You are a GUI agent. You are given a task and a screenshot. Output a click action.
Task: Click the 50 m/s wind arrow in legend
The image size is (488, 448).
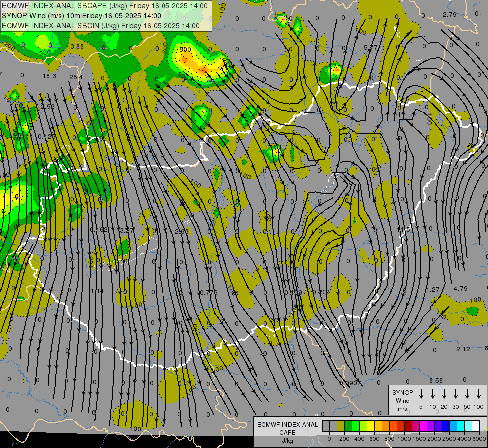coord(467,393)
